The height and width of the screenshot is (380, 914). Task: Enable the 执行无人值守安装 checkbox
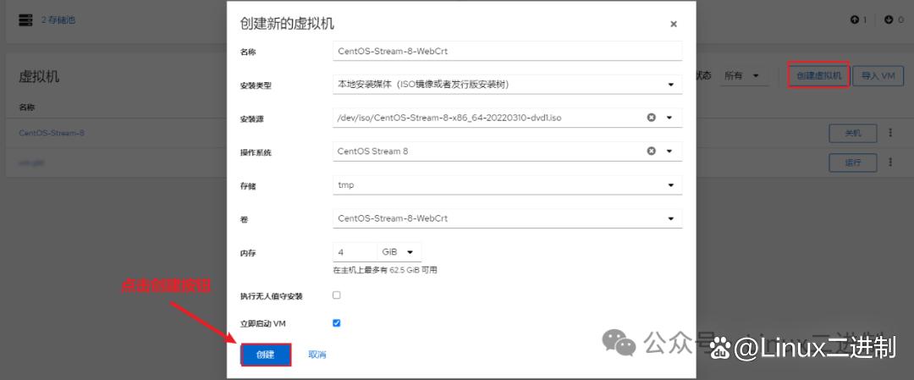(336, 295)
